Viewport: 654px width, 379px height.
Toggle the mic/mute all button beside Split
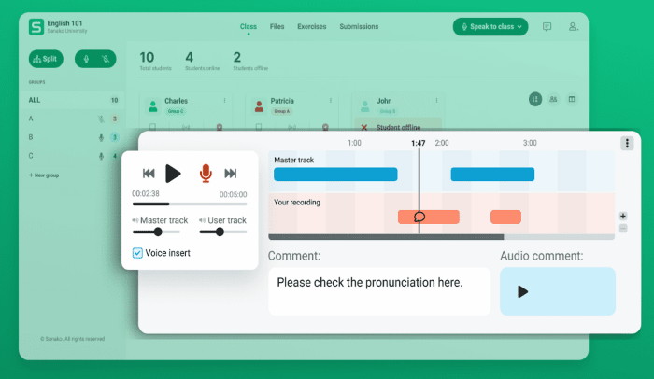point(95,59)
